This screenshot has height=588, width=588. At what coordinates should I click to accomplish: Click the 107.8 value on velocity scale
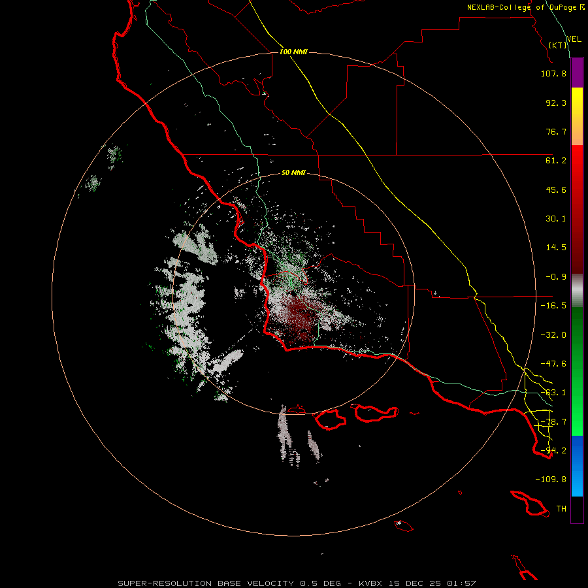click(x=553, y=73)
